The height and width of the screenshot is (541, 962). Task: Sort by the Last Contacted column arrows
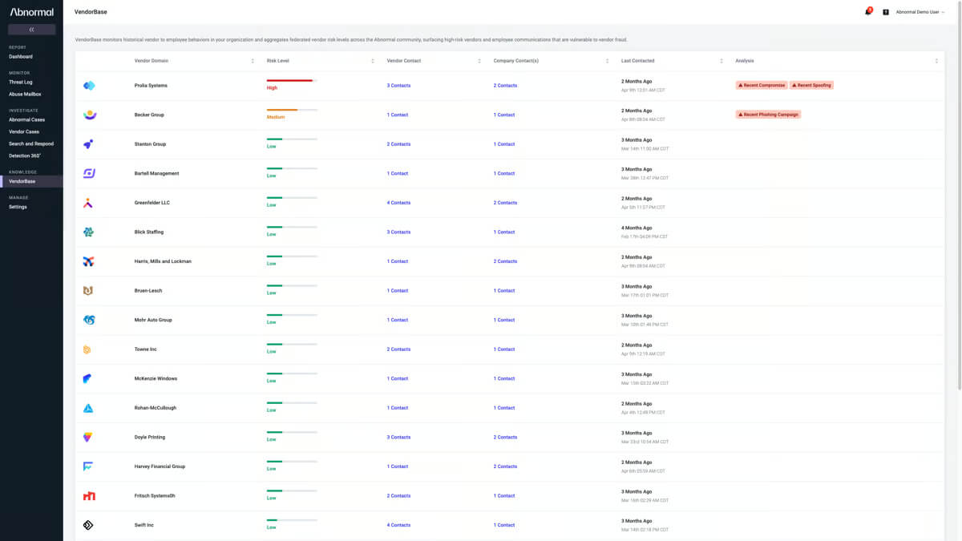point(721,61)
